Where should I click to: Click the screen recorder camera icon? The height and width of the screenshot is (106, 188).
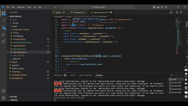[x=186, y=70]
